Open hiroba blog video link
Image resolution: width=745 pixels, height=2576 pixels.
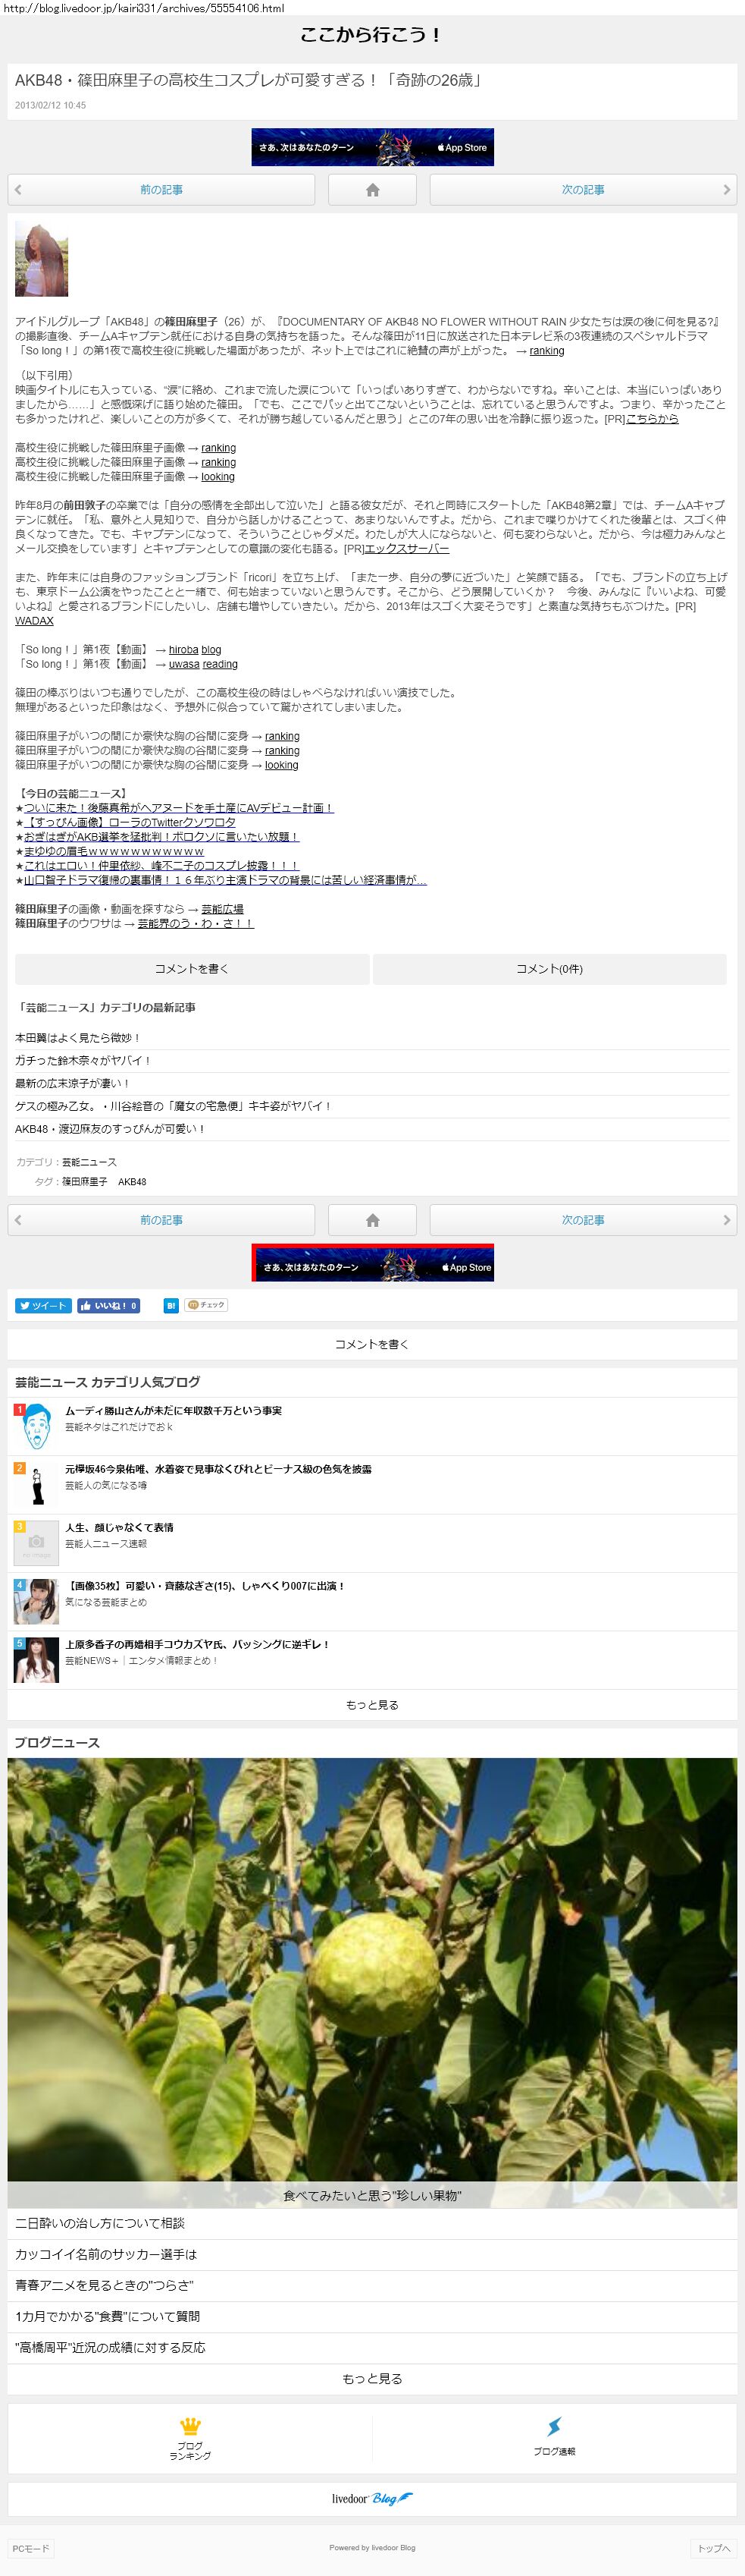coord(195,650)
